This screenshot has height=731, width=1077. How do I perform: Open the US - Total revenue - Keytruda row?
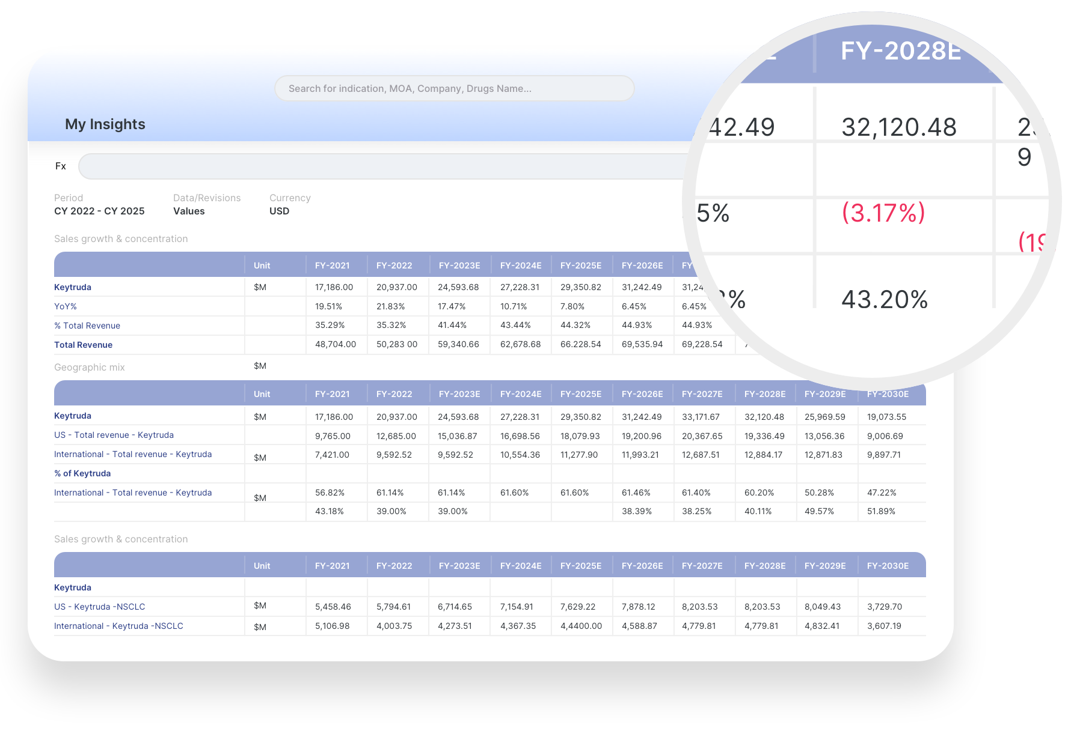click(x=114, y=435)
